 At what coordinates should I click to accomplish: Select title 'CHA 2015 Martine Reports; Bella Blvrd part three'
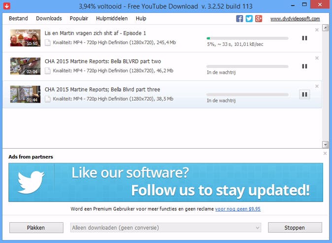coord(102,89)
